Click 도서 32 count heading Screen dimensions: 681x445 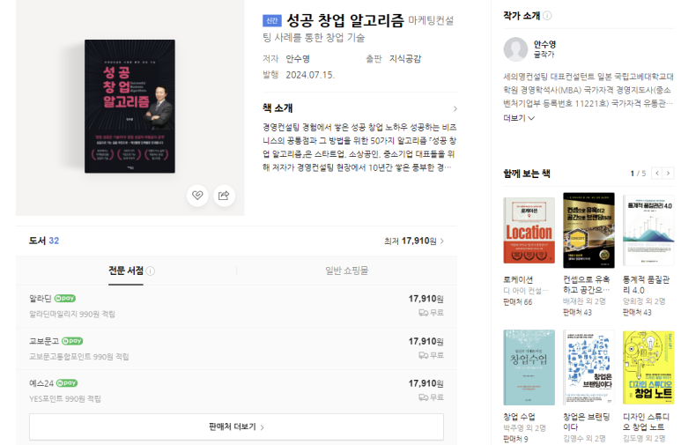click(x=44, y=241)
